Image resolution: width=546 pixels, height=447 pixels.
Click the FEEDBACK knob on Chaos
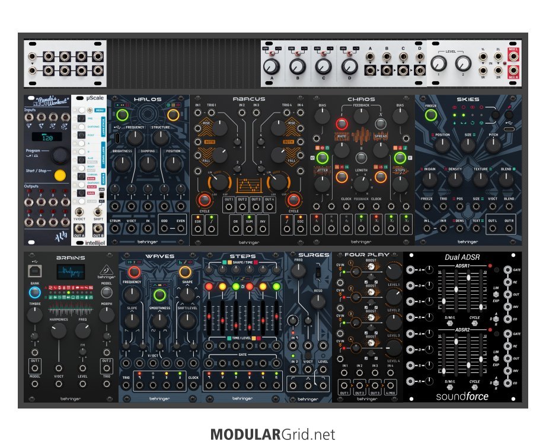coord(361,117)
